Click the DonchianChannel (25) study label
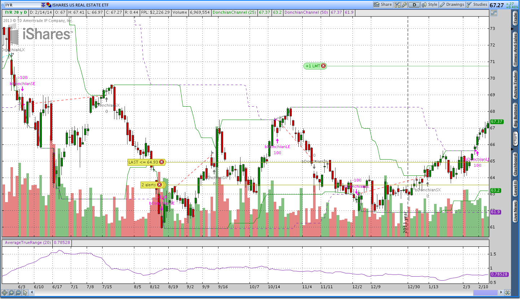The width and height of the screenshot is (520, 299). [234, 12]
